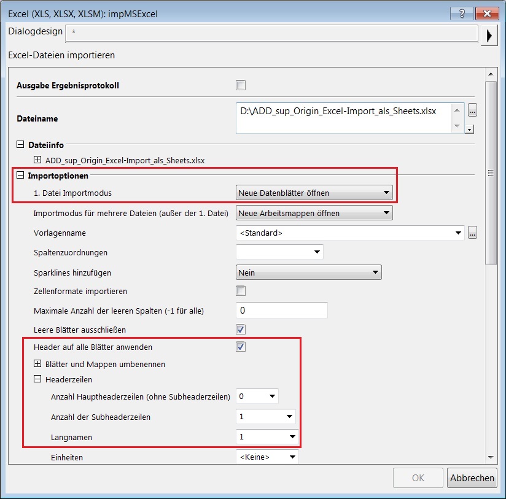Viewport: 506px width, 499px height.
Task: Click main panel scrollbar down arrow
Action: pos(491,457)
